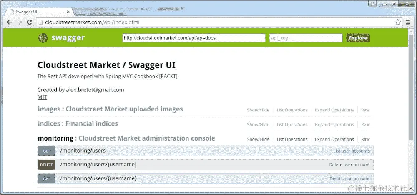The image size is (417, 195).
Task: Click the DELETE method badge
Action: (47, 165)
